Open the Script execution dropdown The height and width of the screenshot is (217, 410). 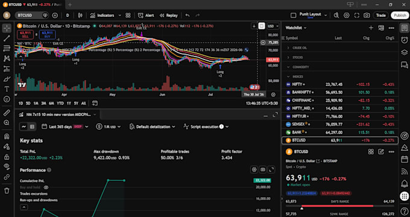[206, 127]
